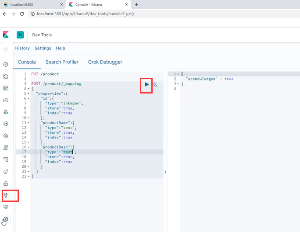Open Help link

click(61, 48)
